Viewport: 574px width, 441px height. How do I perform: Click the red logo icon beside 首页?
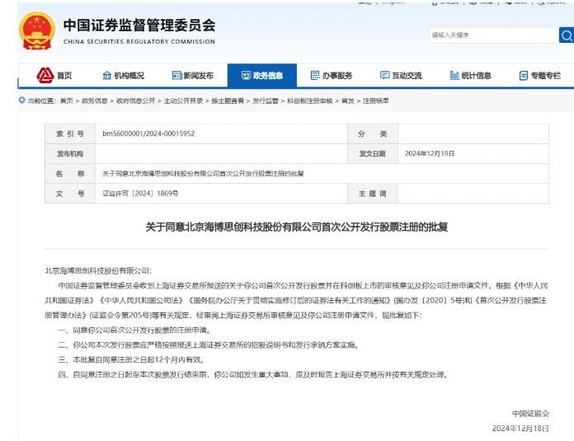(x=45, y=75)
